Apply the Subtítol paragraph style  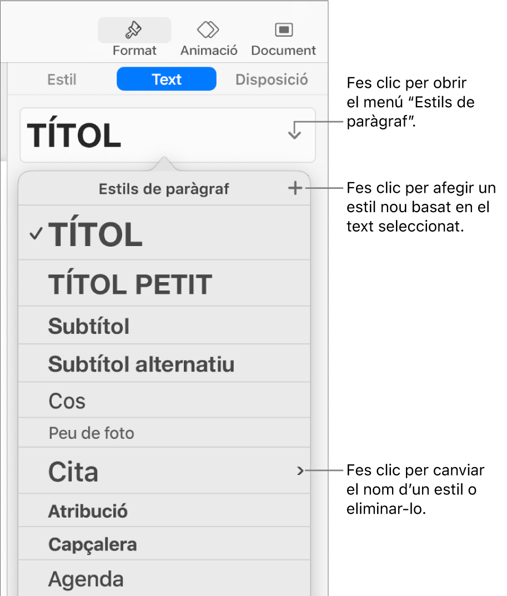(x=89, y=326)
